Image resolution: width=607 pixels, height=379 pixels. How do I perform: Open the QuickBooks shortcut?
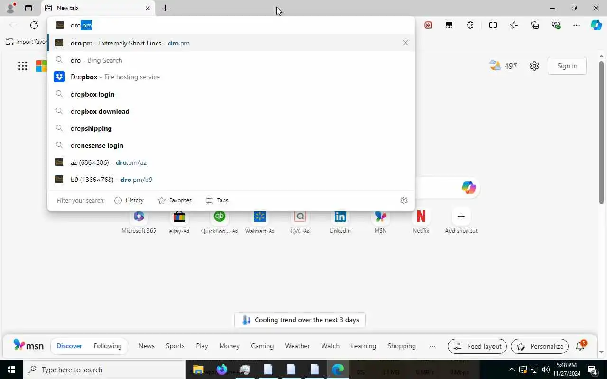tap(219, 222)
